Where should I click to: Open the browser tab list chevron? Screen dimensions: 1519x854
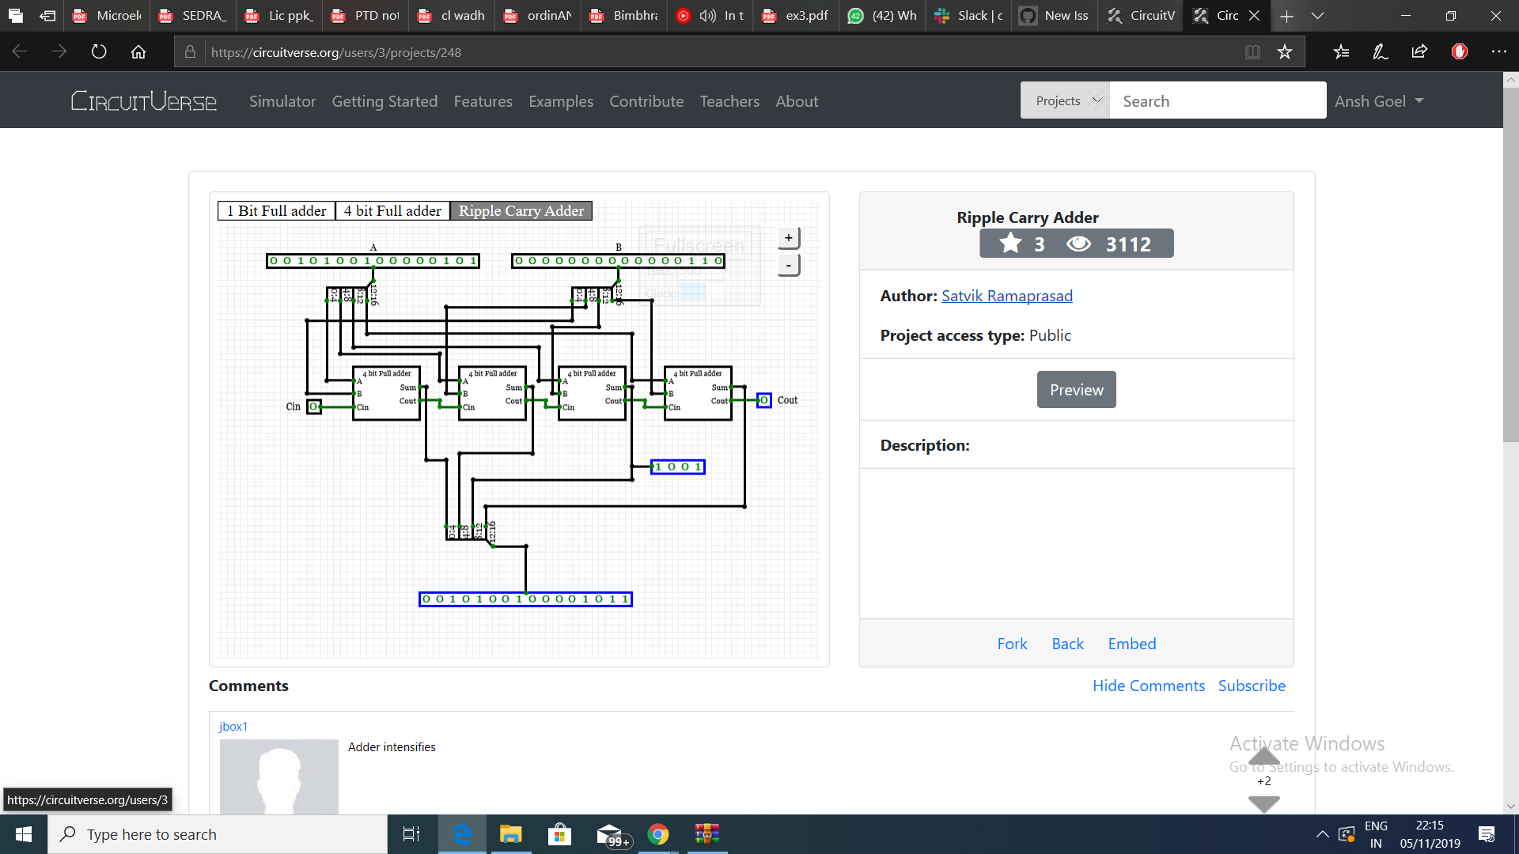[x=1316, y=15]
